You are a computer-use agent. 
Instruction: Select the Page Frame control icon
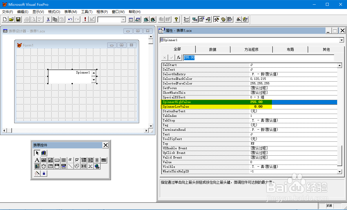(x=50, y=166)
